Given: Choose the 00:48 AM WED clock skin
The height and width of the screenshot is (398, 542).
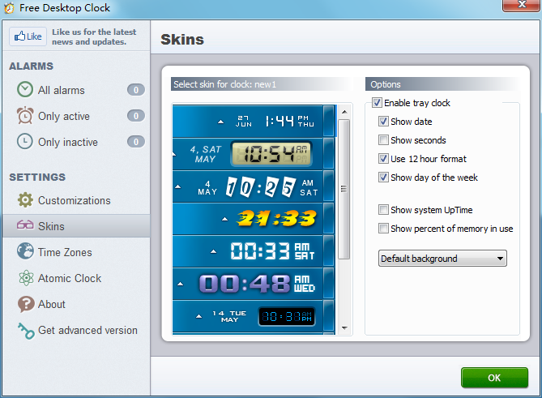Looking at the screenshot, I should point(254,284).
